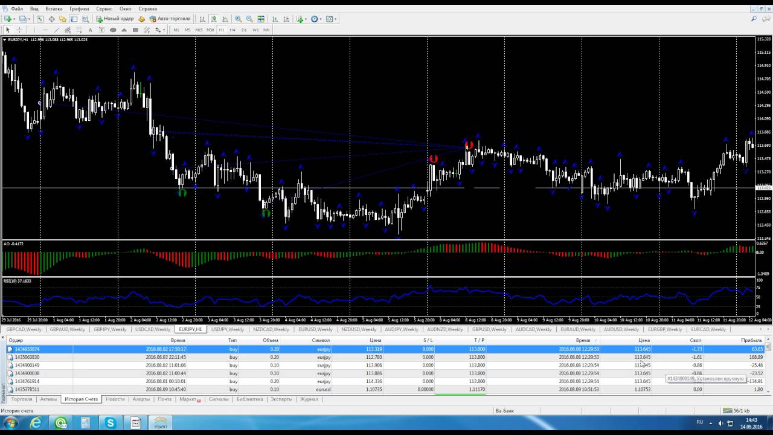
Task: Select the text 'A' tool
Action: pyautogui.click(x=90, y=30)
